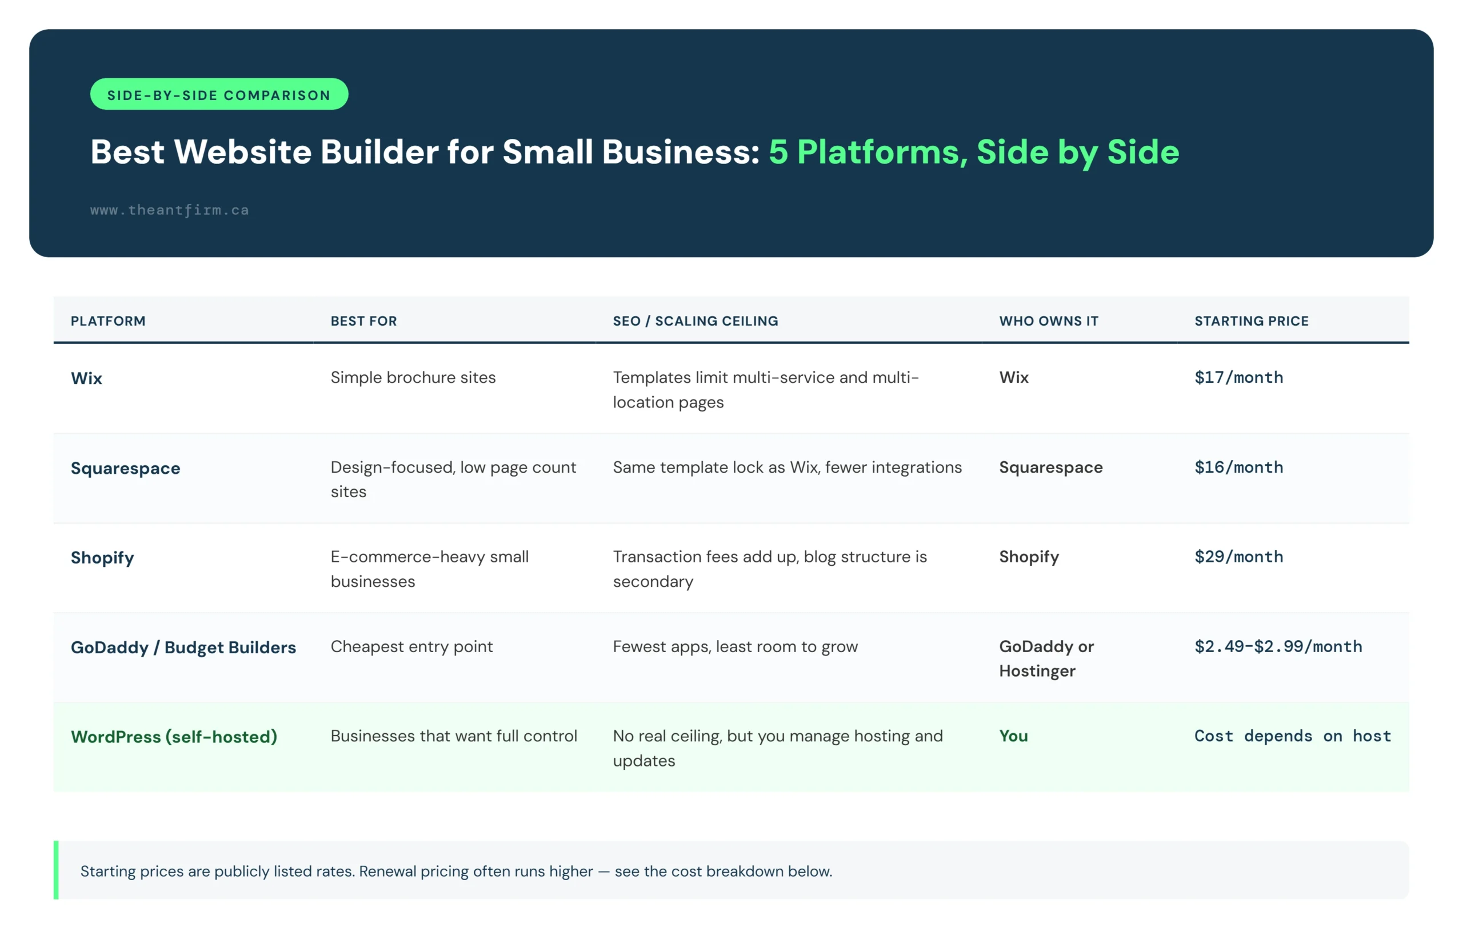Click 'GoDaddy or Hostinger' owner cell
The width and height of the screenshot is (1463, 939).
coord(1046,658)
